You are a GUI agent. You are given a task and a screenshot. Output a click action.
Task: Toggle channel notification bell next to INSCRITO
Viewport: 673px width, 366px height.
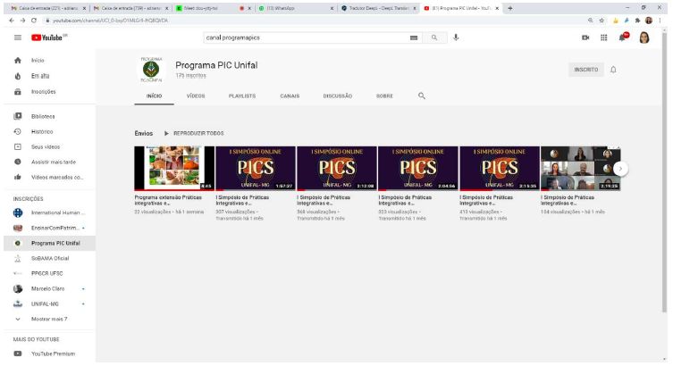tap(613, 70)
